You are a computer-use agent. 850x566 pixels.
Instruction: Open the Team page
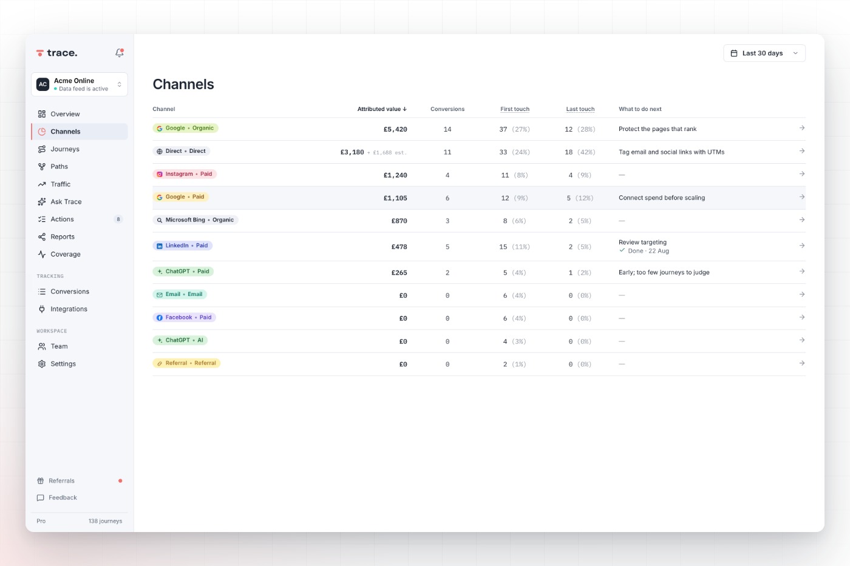pyautogui.click(x=80, y=346)
